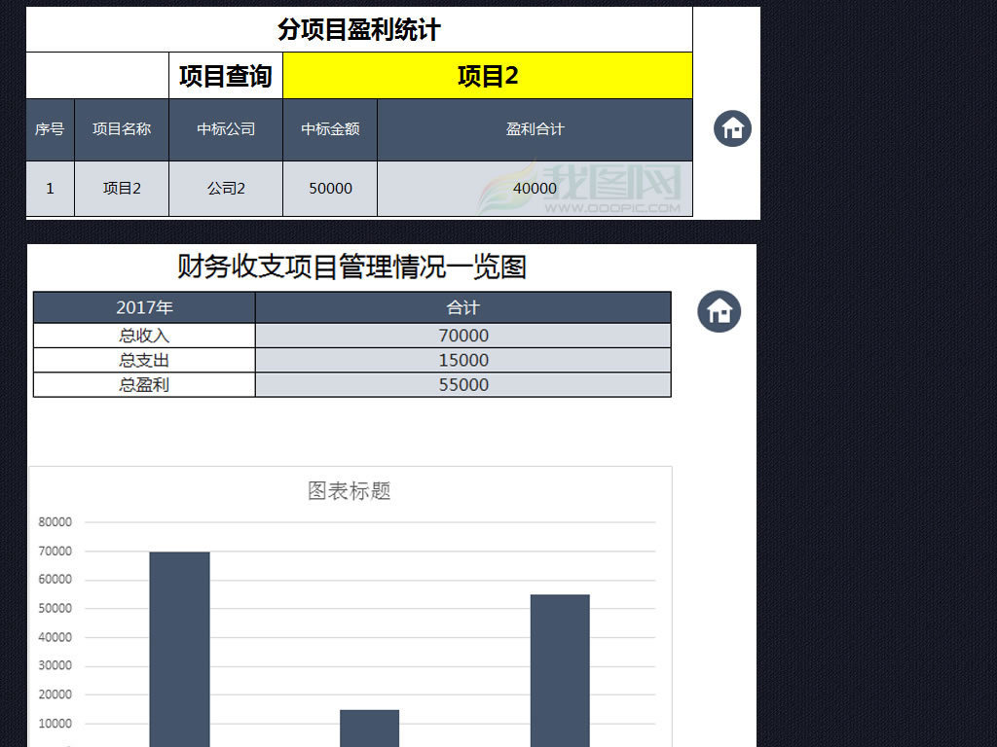Select the yellow 项目2 query cell
The width and height of the screenshot is (997, 747).
tap(488, 76)
